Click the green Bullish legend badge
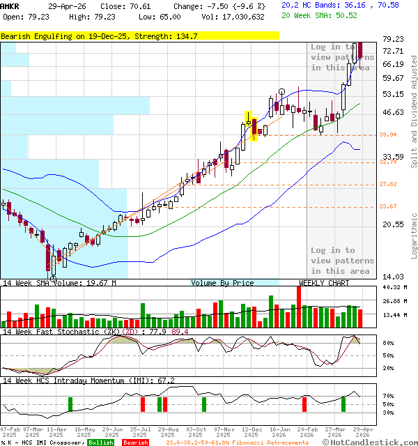This screenshot has height=446, width=418. pos(101,443)
